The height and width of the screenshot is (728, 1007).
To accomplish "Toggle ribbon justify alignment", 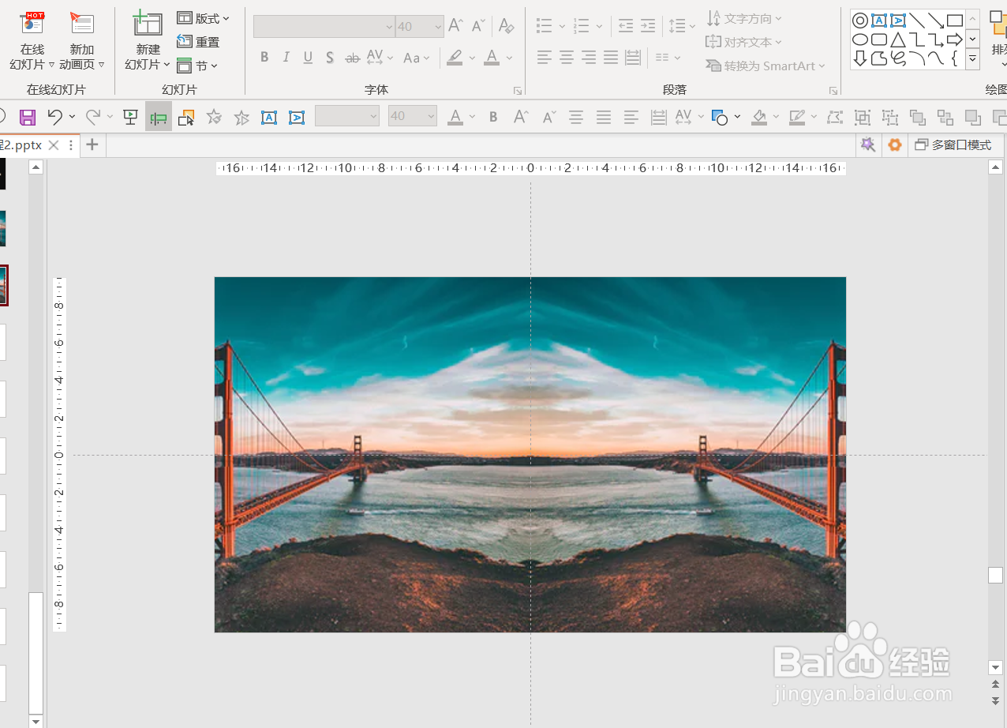I will click(611, 57).
